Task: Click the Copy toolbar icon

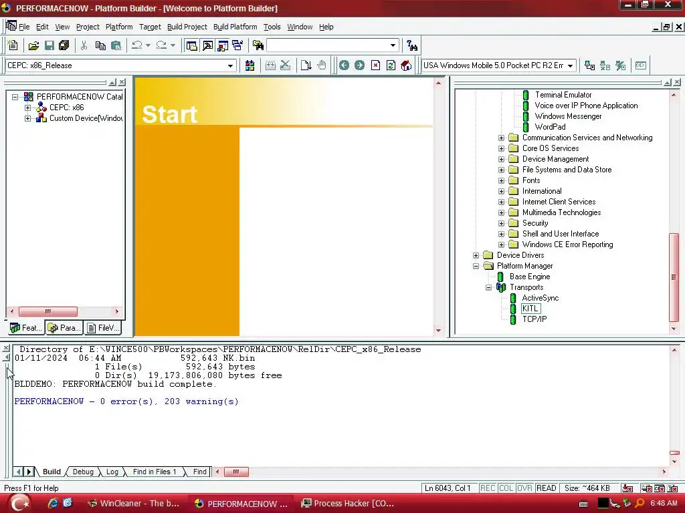Action: click(x=100, y=45)
